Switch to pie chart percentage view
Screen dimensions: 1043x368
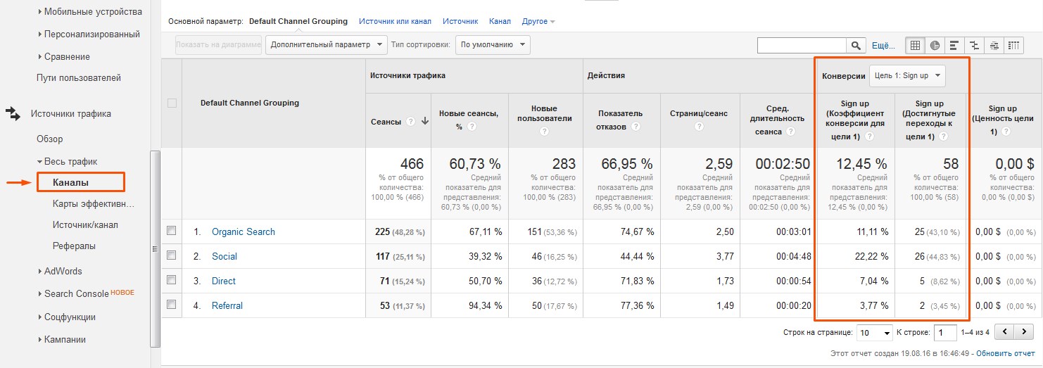tap(935, 45)
